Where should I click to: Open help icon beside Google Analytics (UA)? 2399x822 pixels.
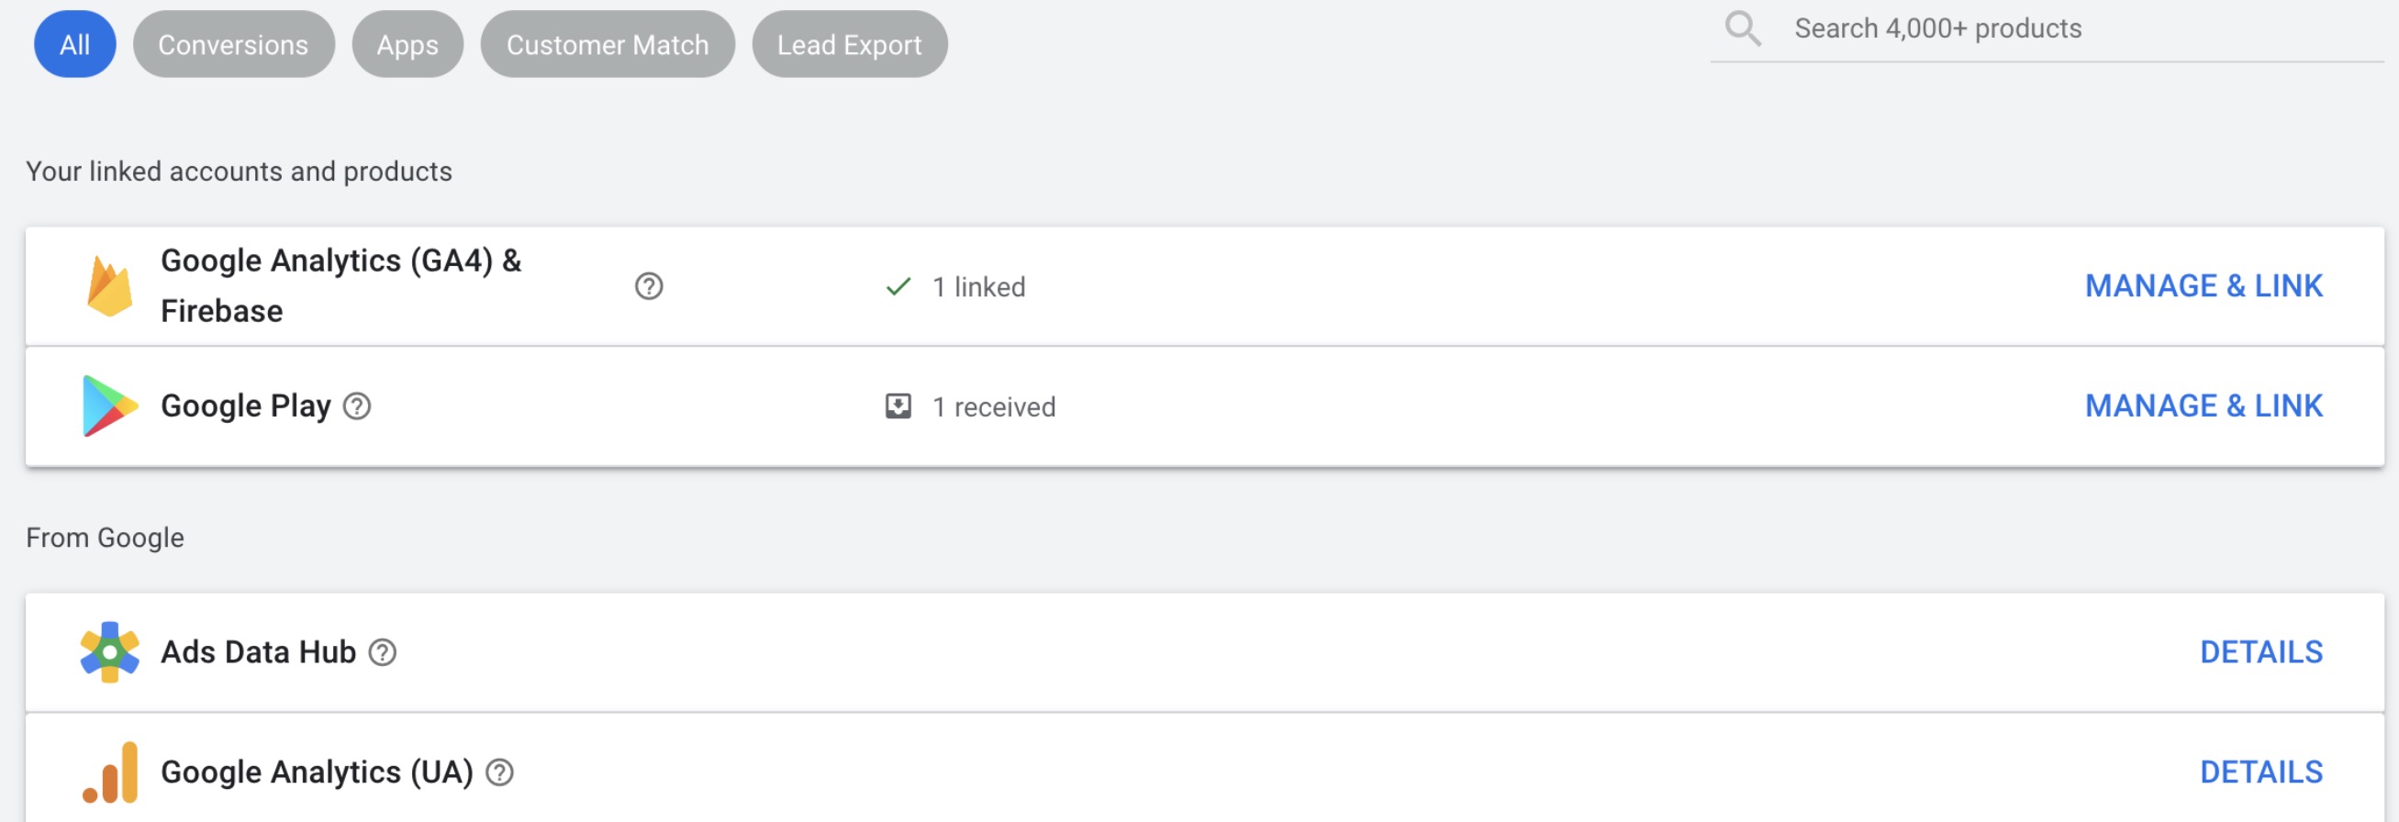(500, 772)
